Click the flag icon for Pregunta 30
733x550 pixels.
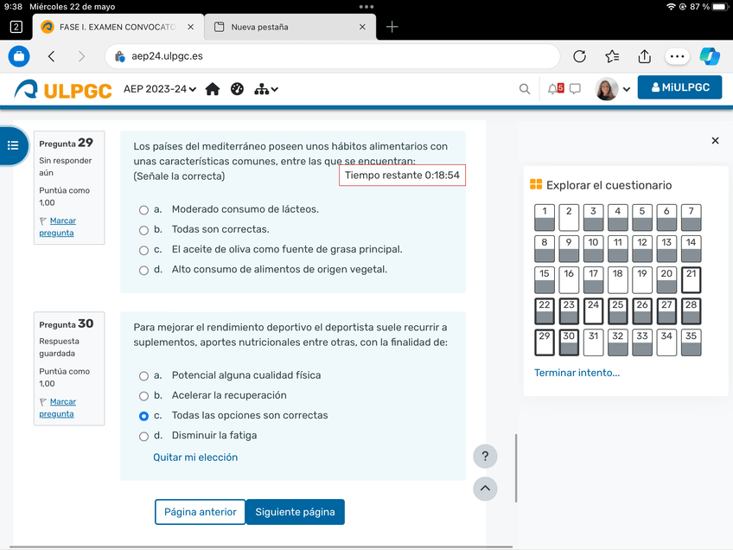pyautogui.click(x=43, y=402)
